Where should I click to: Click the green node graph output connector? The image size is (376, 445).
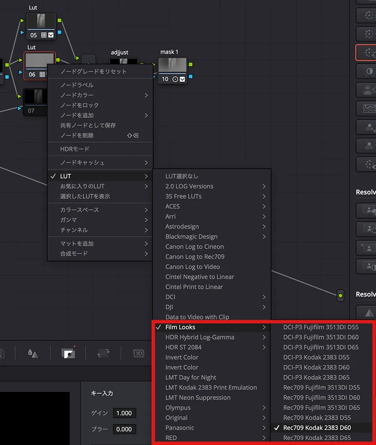pos(340,295)
